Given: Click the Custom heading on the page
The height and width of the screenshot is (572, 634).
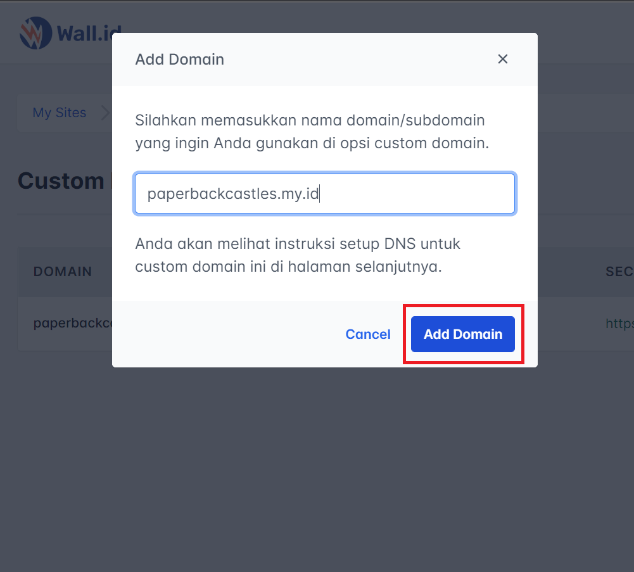Looking at the screenshot, I should pos(61,181).
